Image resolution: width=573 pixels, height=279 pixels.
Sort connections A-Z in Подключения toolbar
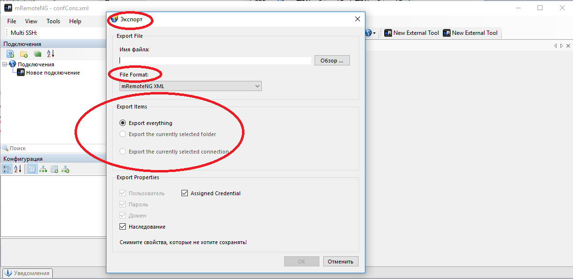pos(50,54)
